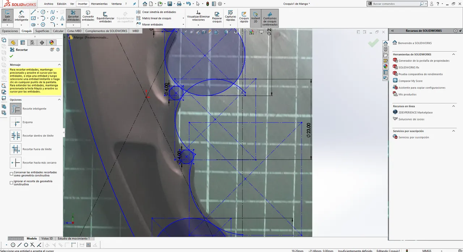Click Capturas rápidas tool
The height and width of the screenshot is (252, 463).
click(230, 16)
